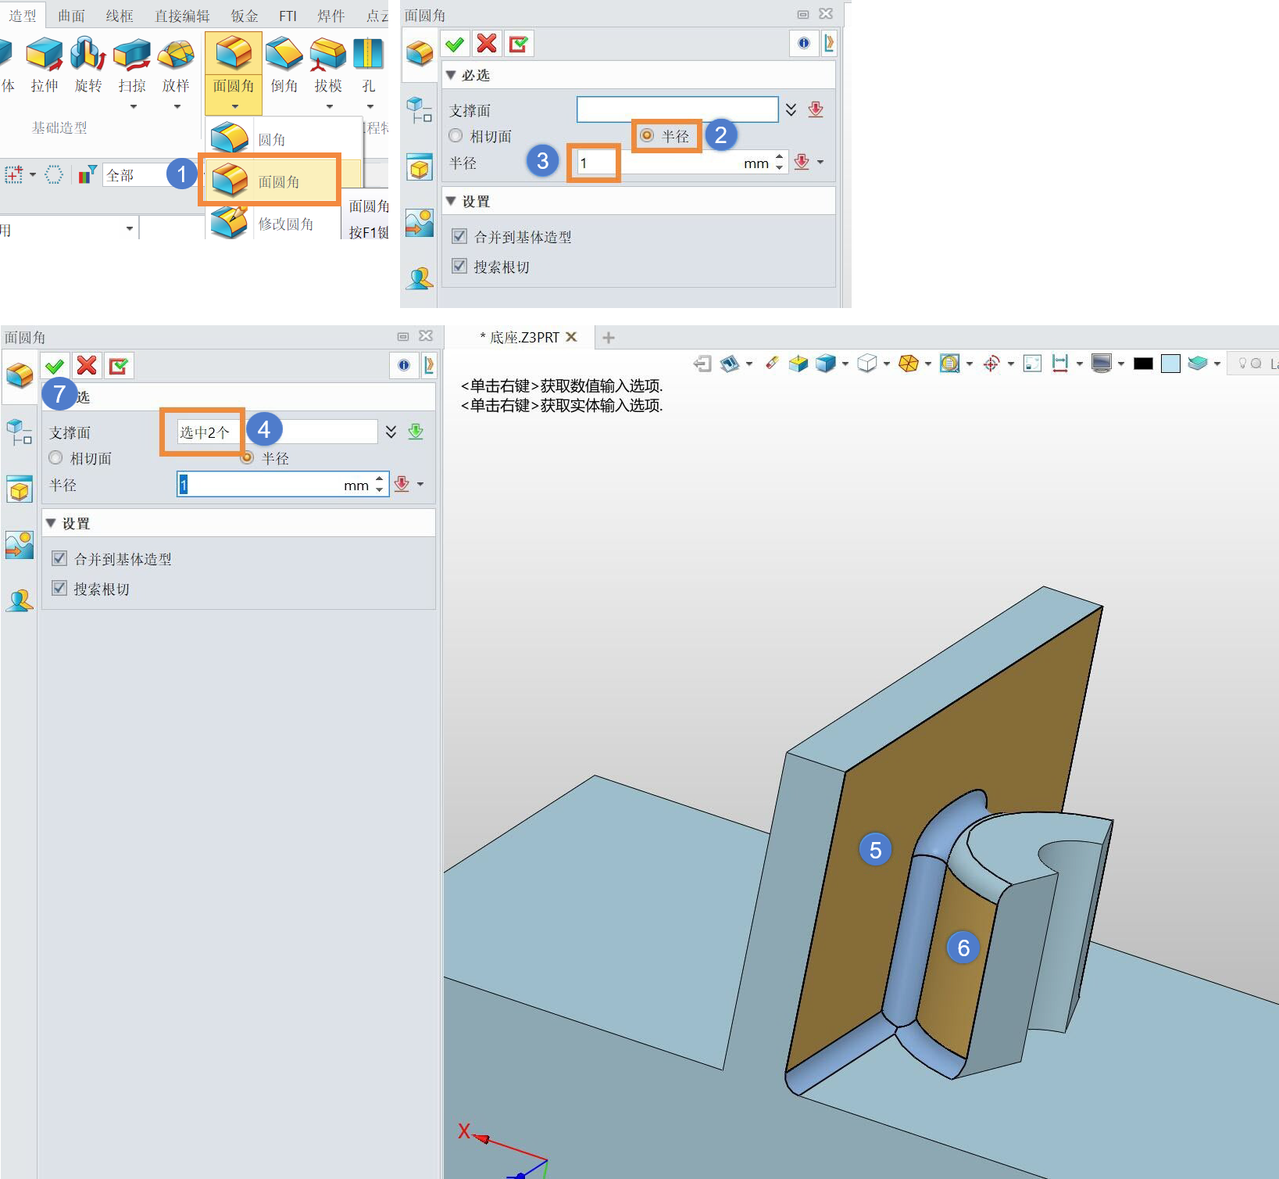
Task: Click the eraser icon in viewport toolbar
Action: (772, 363)
